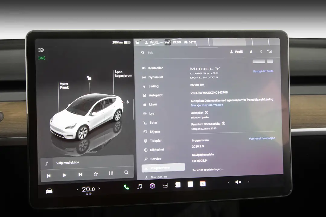Open notifications bell

pyautogui.click(x=251, y=52)
